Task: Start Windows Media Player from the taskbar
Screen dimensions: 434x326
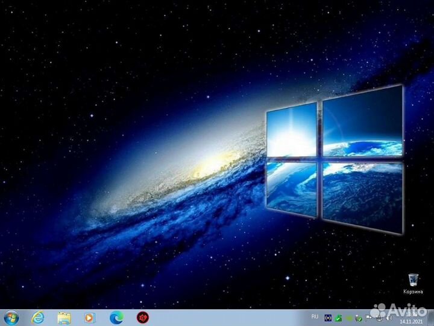Action: (89, 317)
